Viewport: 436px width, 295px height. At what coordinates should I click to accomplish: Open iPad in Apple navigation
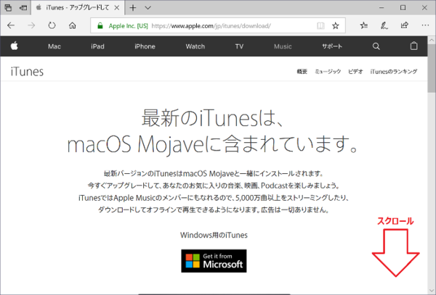(x=97, y=46)
